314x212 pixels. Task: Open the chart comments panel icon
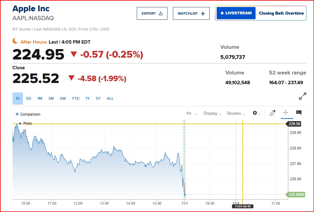click(x=299, y=113)
